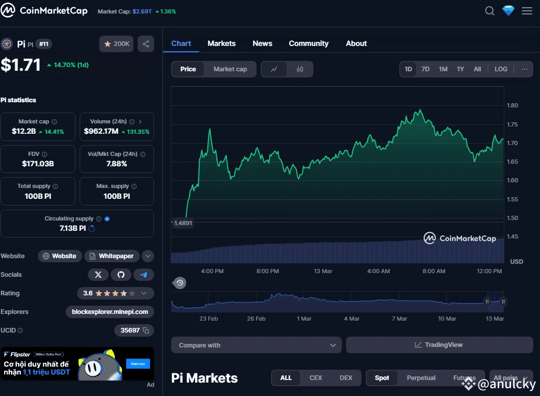Screen dimensions: 540x396
Task: Open search with the magnifier icon
Action: click(489, 11)
